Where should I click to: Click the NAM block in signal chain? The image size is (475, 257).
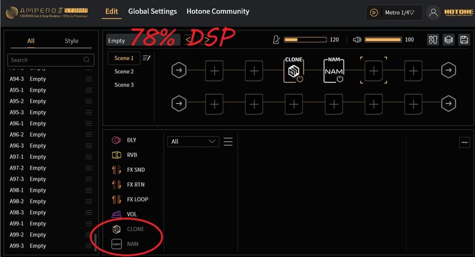point(333,70)
